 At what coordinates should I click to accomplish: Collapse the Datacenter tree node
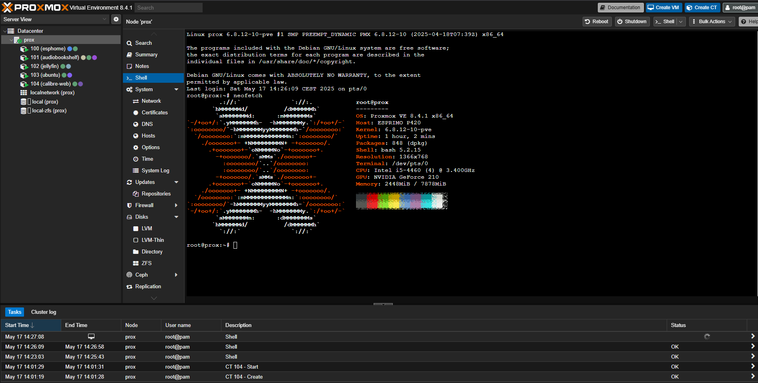coord(5,31)
